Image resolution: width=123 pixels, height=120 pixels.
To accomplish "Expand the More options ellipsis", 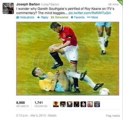I will click(x=89, y=17).
